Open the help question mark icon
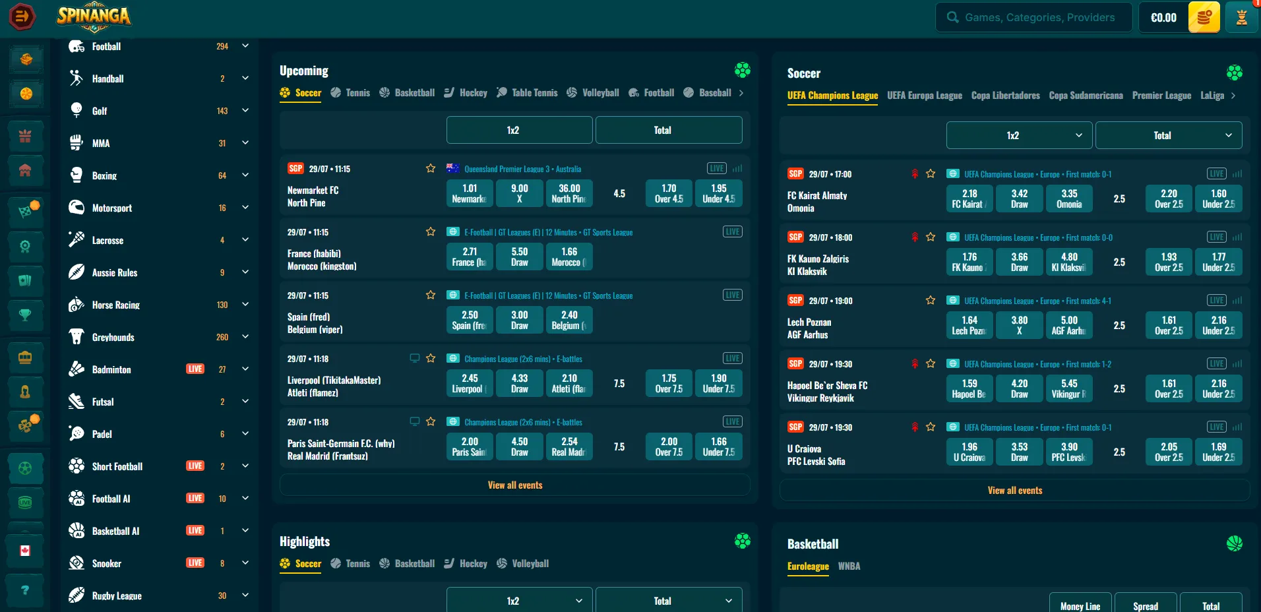The height and width of the screenshot is (612, 1261). (25, 590)
